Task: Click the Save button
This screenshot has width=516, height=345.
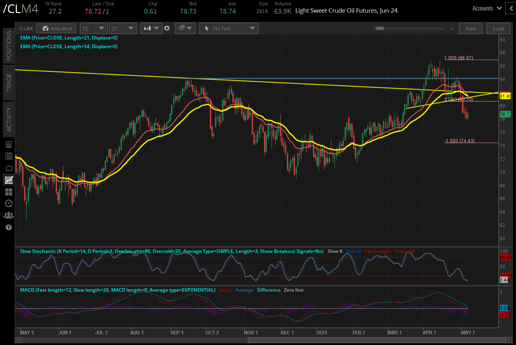Action: tap(470, 28)
